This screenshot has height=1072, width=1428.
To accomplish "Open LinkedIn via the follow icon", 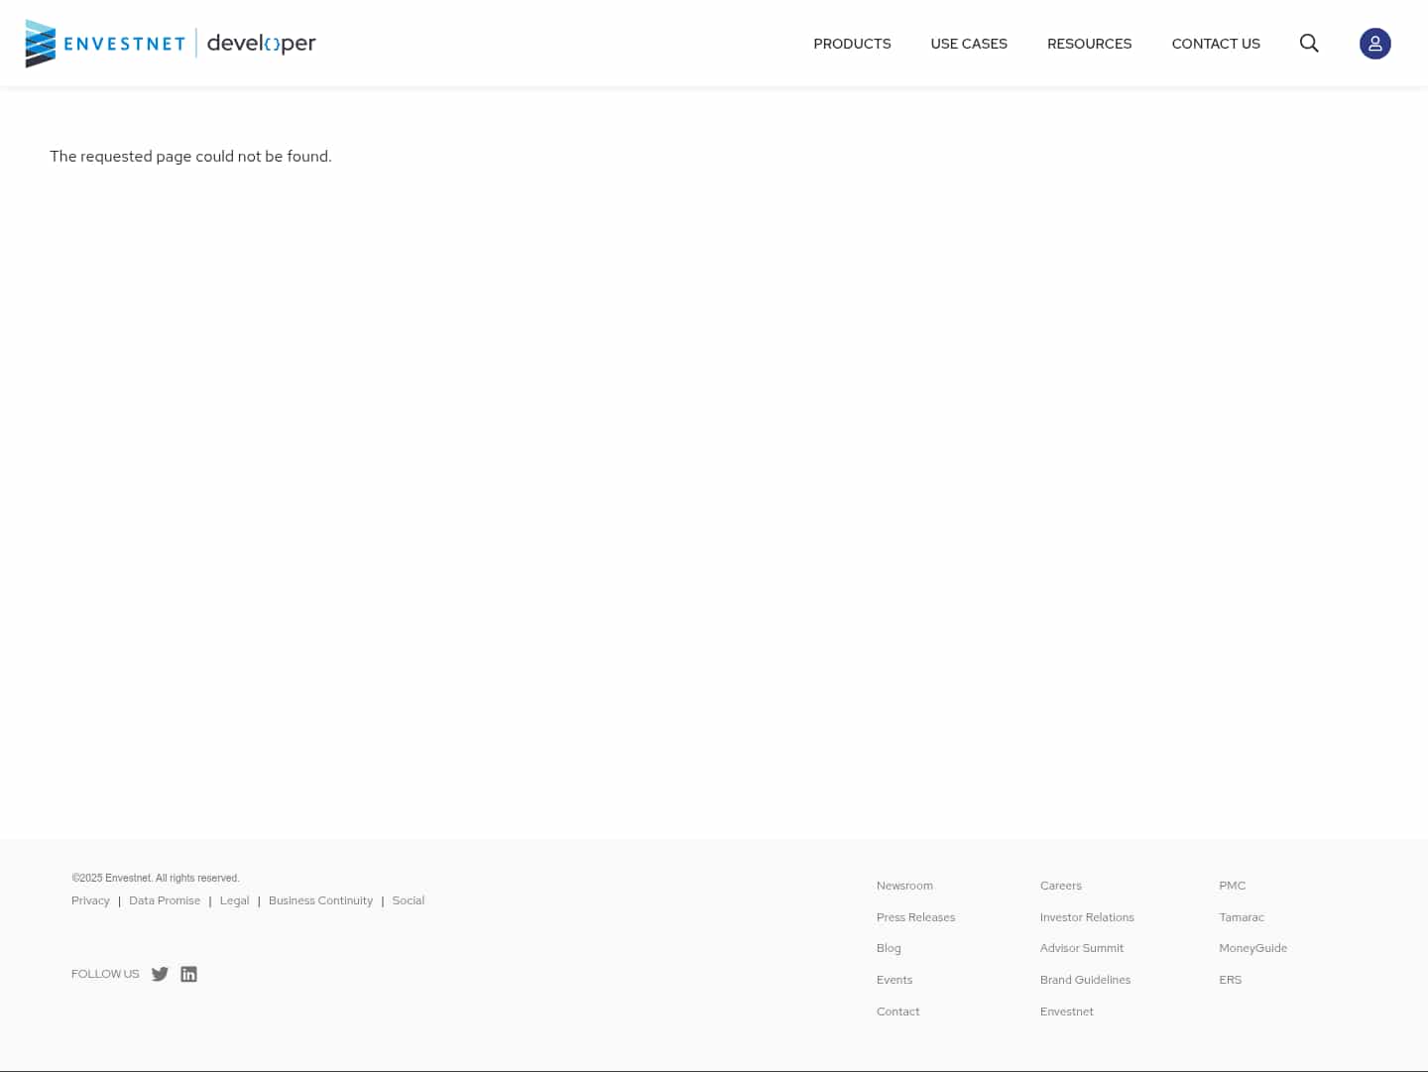I will click(188, 974).
